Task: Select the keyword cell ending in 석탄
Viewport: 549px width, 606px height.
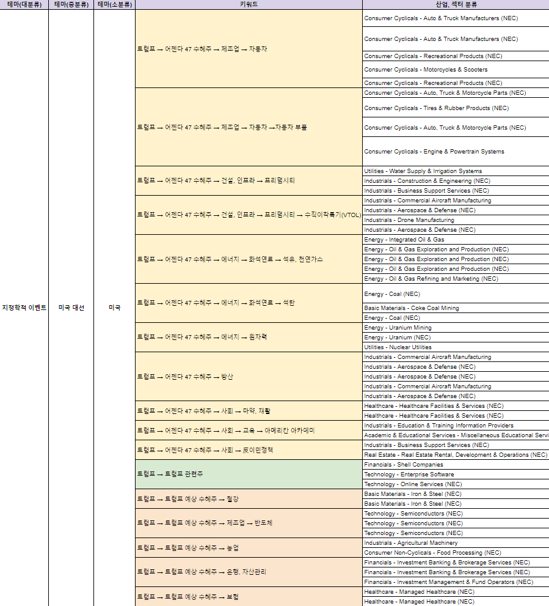Action: (249, 303)
